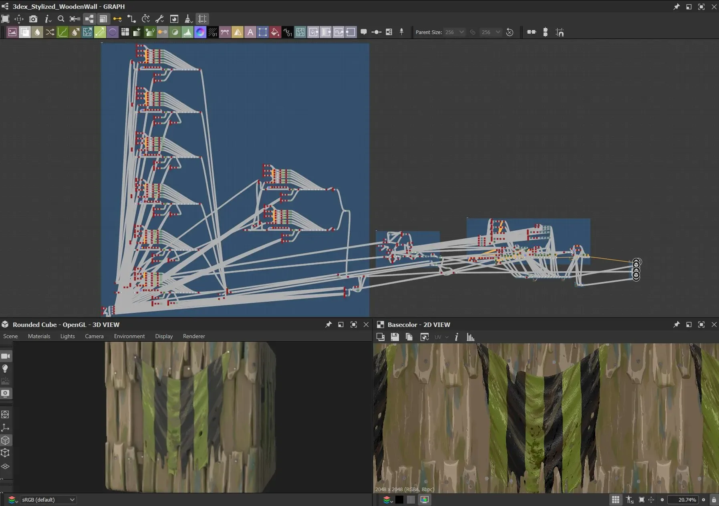Image resolution: width=719 pixels, height=506 pixels.
Task: Open the Lights menu
Action: (x=68, y=336)
